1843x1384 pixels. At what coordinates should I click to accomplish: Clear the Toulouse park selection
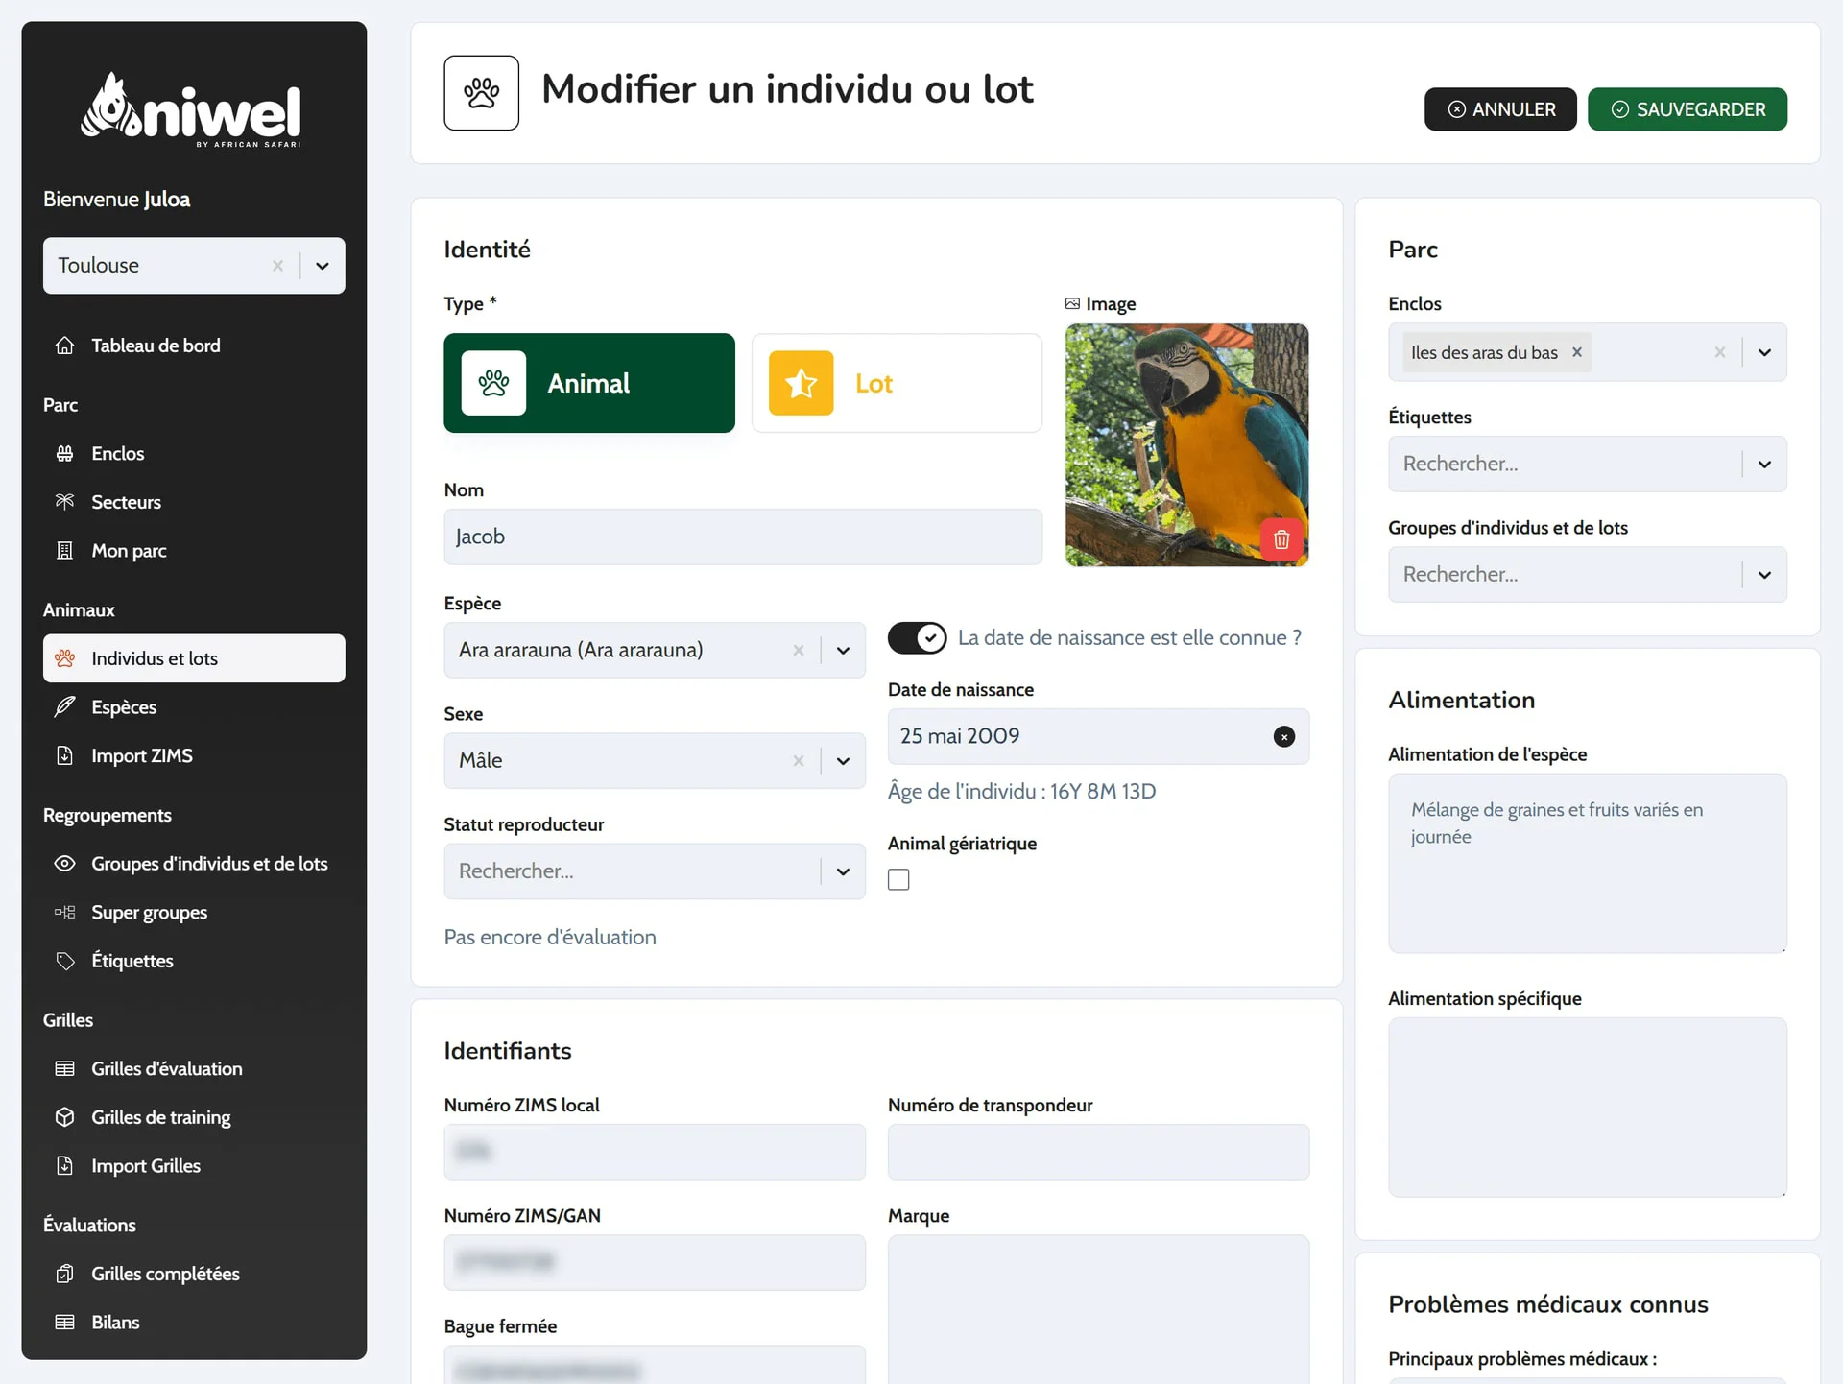[x=277, y=266]
